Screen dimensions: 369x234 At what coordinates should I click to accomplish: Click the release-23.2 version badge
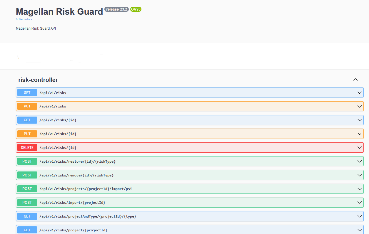[116, 9]
